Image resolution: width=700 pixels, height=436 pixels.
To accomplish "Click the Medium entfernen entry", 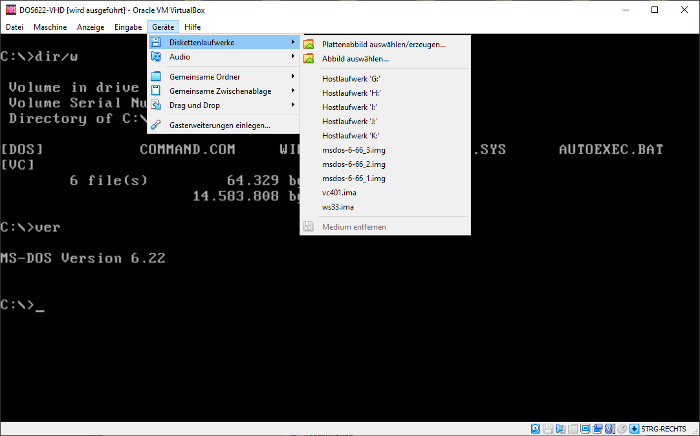I will pyautogui.click(x=385, y=226).
